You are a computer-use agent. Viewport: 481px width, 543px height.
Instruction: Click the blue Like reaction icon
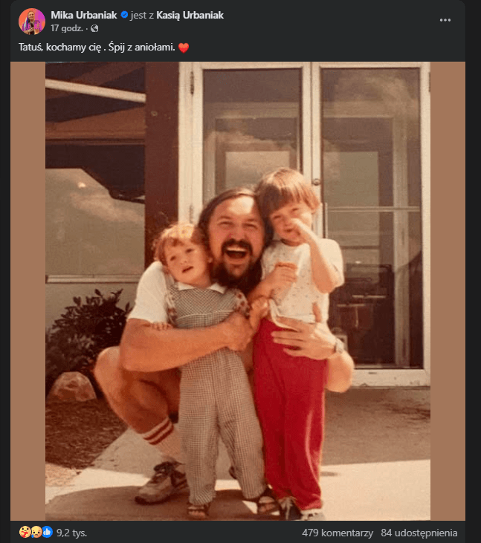pos(46,532)
